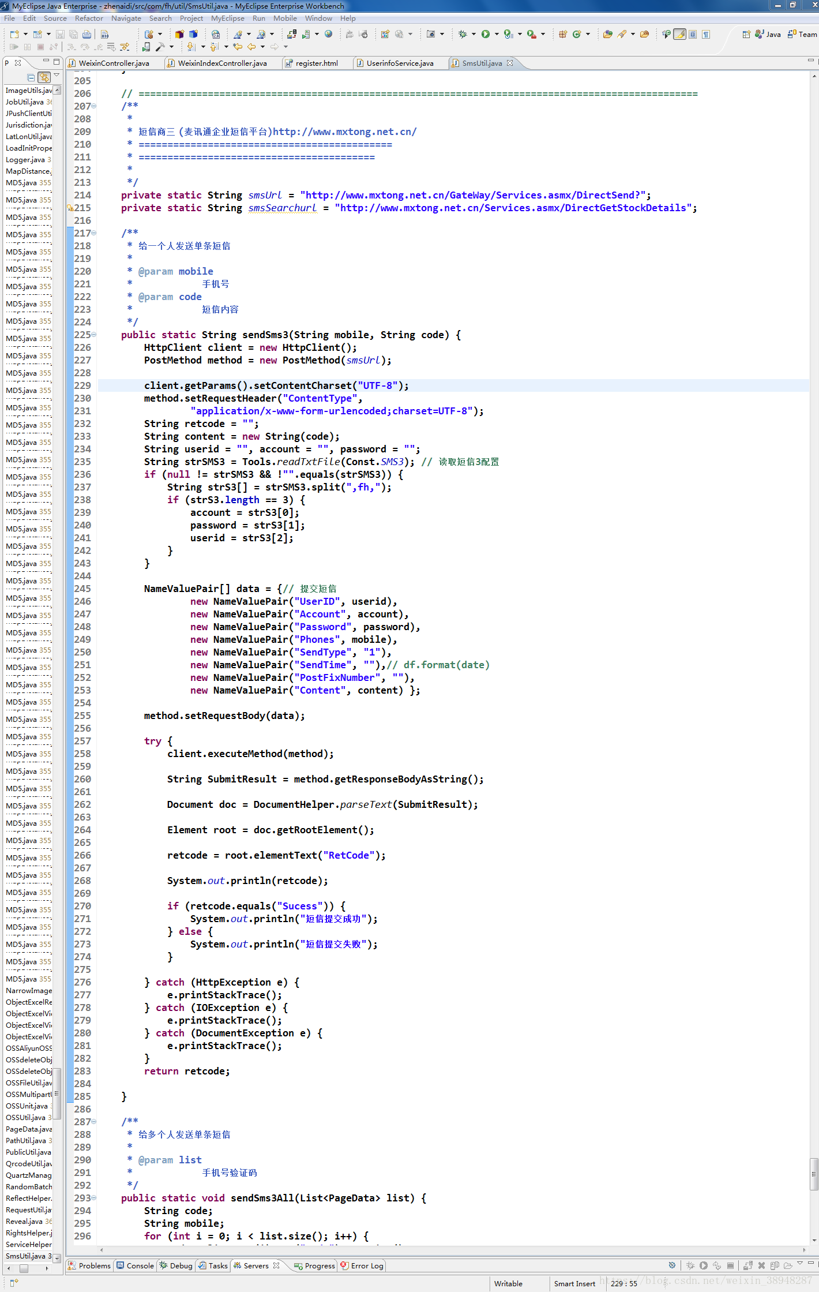
Task: Click the Next Annotation icon
Action: (x=191, y=47)
